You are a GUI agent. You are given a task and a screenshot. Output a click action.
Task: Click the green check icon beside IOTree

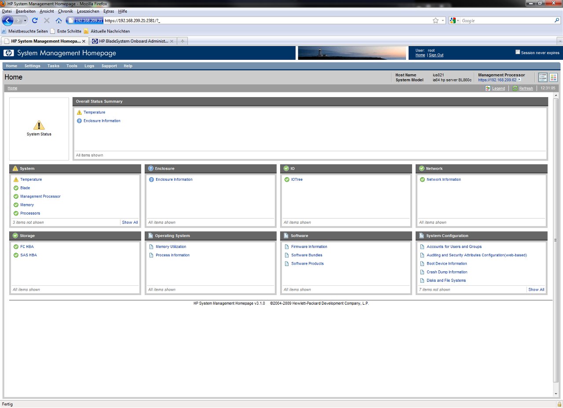[x=287, y=179]
